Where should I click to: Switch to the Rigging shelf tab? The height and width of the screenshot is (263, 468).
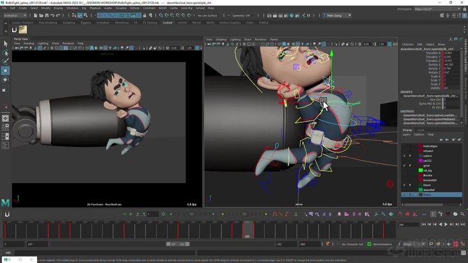pyautogui.click(x=86, y=22)
